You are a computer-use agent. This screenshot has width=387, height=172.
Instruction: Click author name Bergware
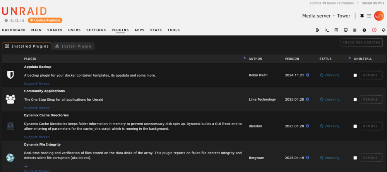[257, 158]
